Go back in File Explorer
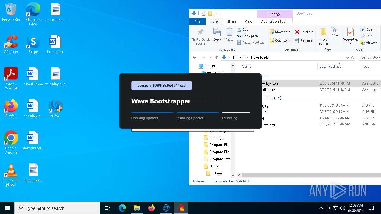381x214 pixels. click(195, 57)
